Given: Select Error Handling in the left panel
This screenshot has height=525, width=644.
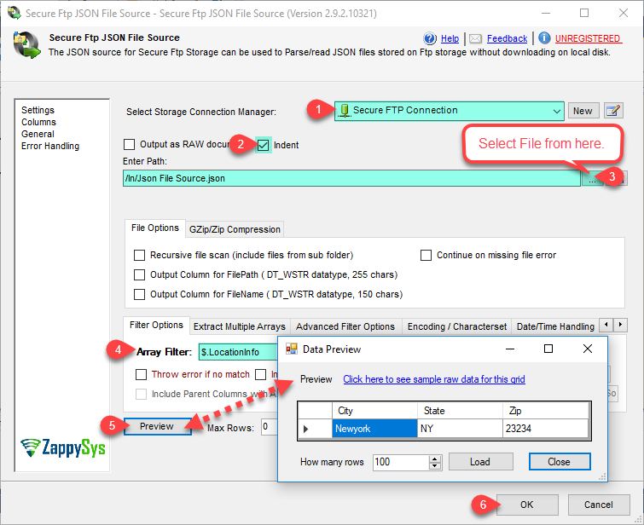Looking at the screenshot, I should click(50, 146).
